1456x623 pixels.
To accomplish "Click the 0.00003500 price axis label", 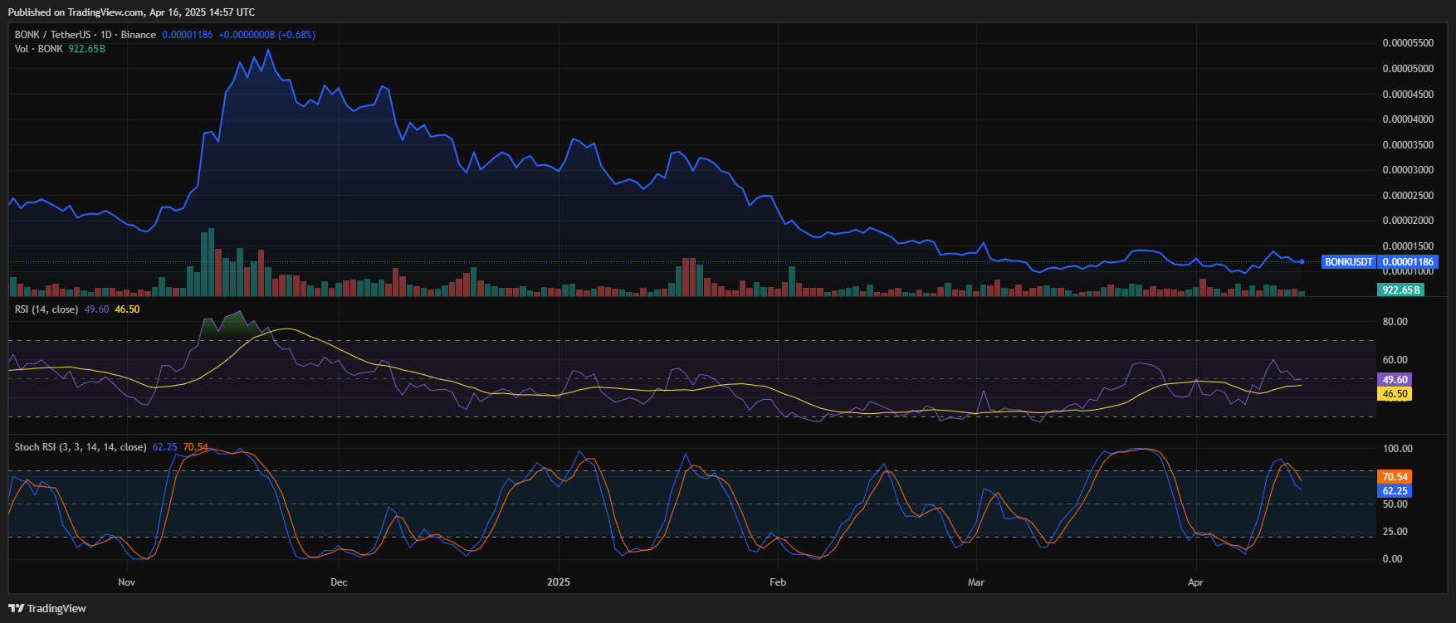I will [x=1408, y=145].
